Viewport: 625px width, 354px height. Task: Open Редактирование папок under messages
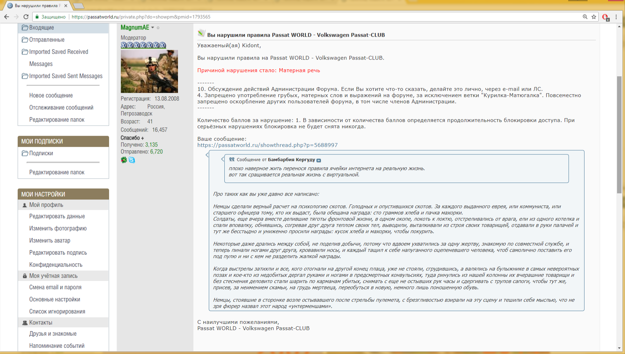(57, 120)
